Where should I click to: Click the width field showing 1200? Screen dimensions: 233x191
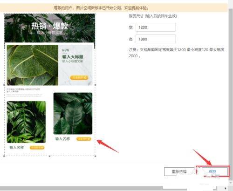156,27
